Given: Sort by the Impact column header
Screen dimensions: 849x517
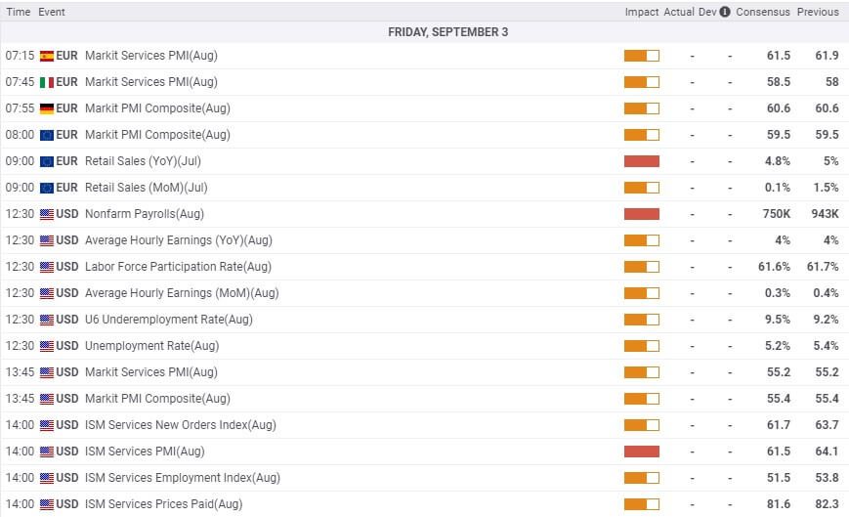Looking at the screenshot, I should (641, 12).
